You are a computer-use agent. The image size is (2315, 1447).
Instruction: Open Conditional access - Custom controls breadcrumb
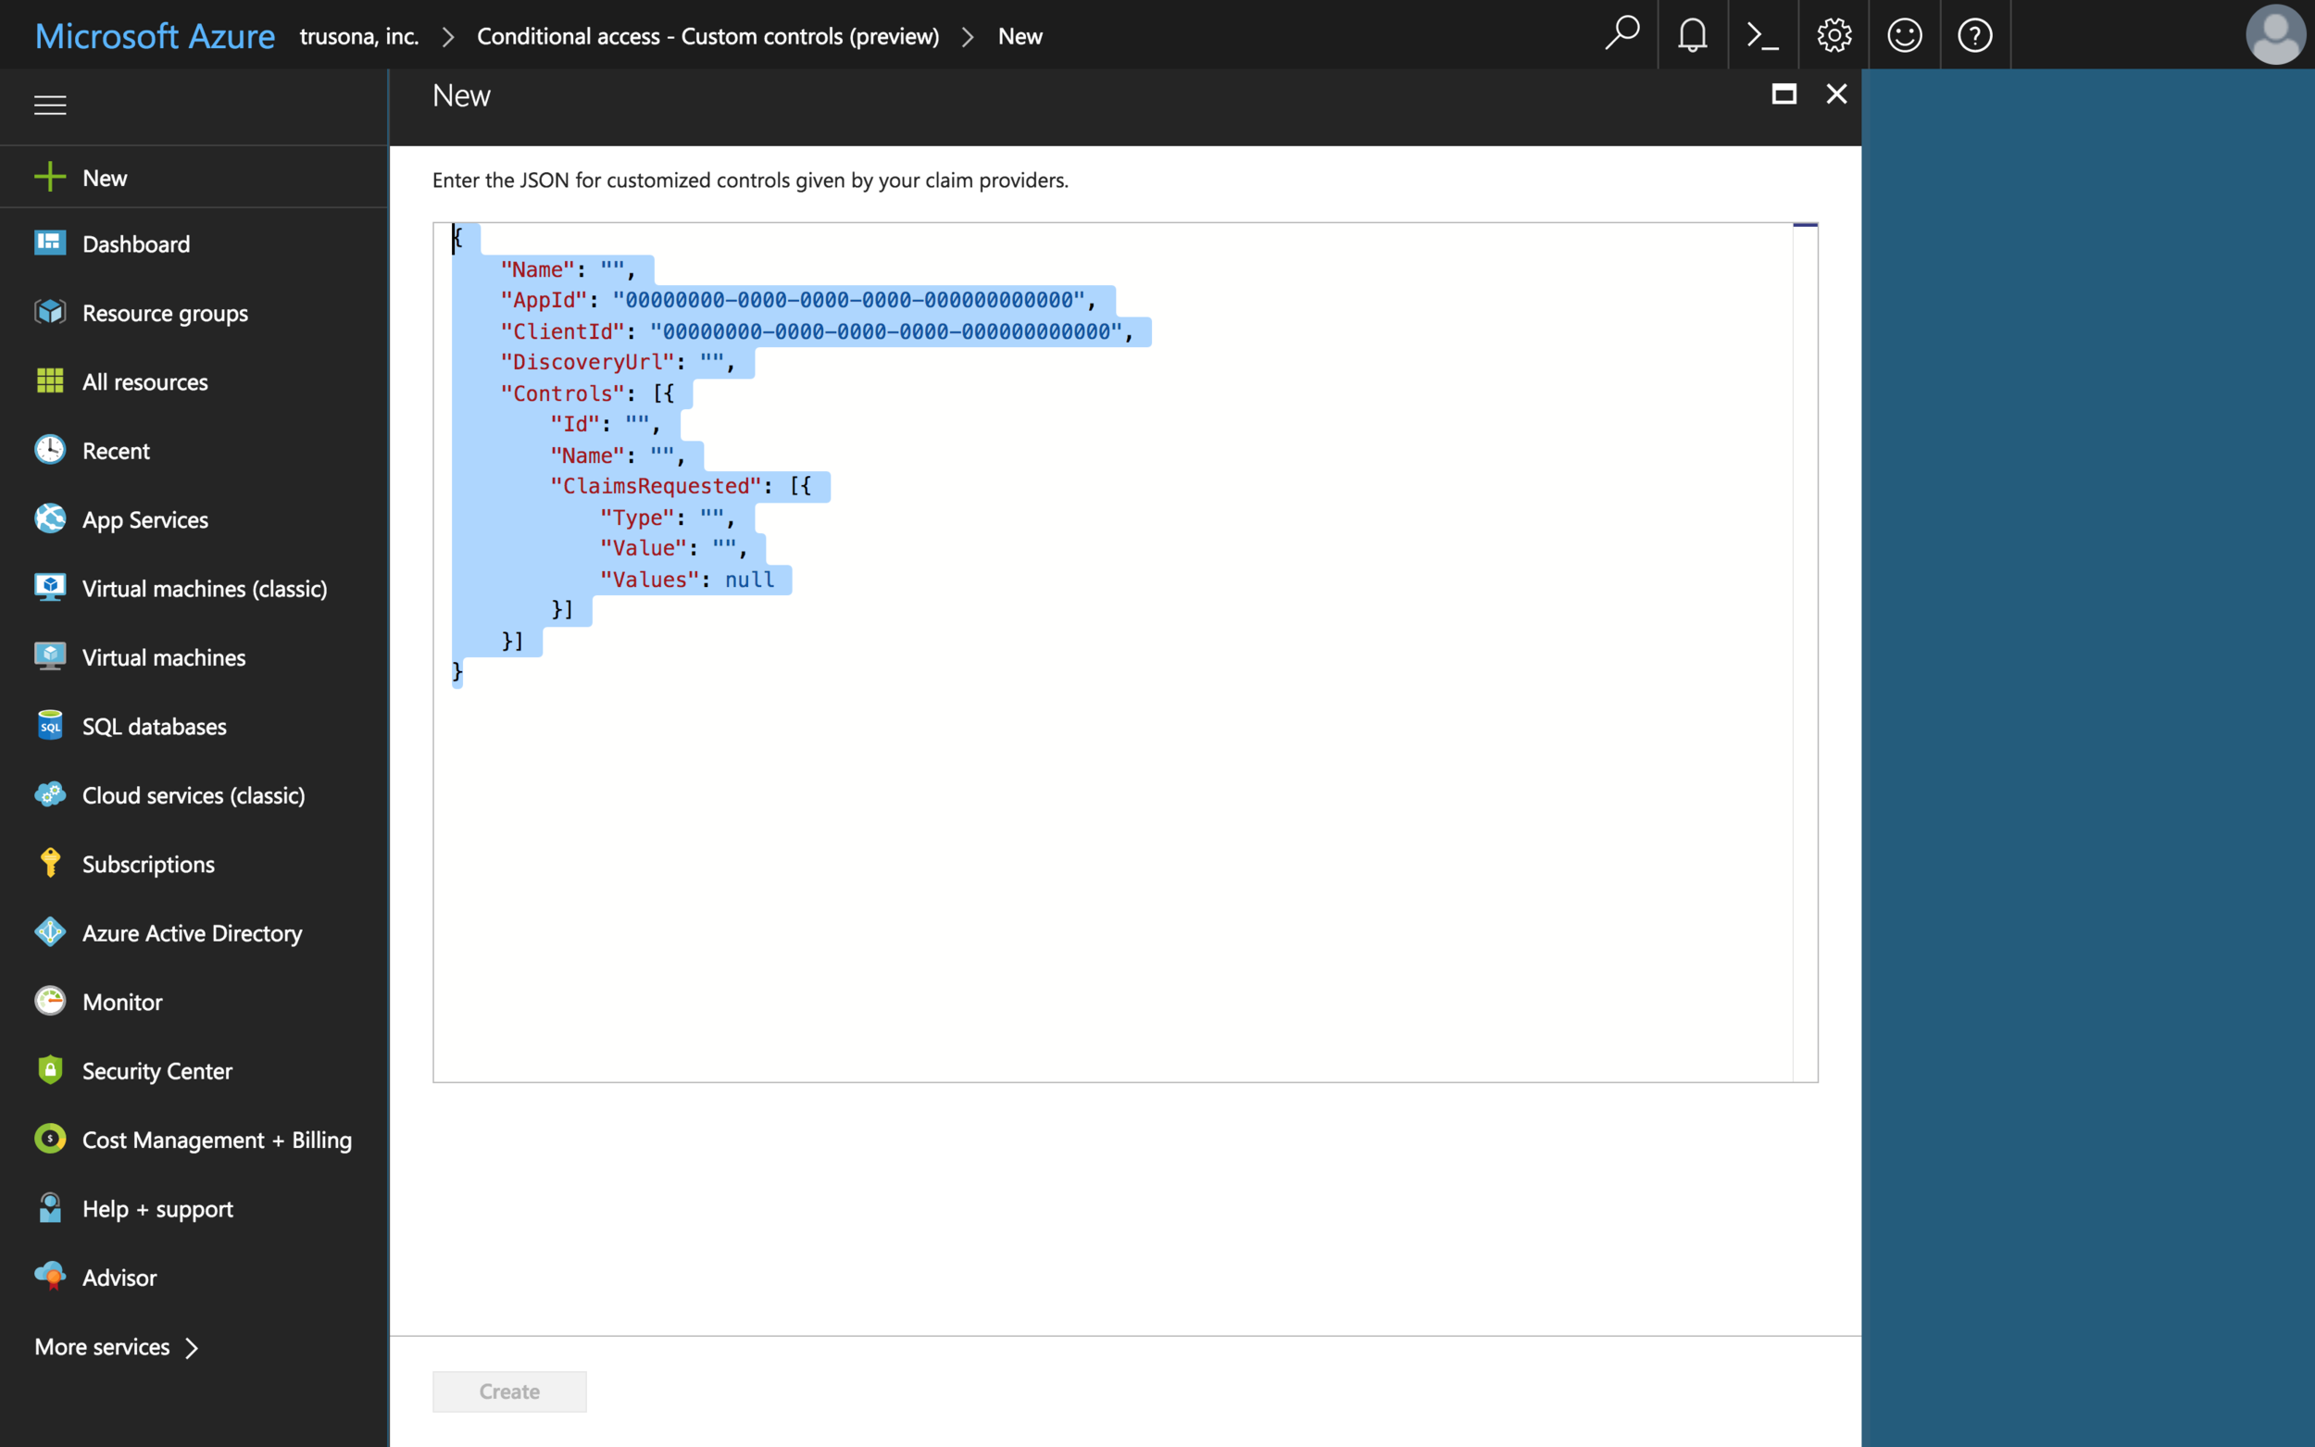pyautogui.click(x=708, y=36)
